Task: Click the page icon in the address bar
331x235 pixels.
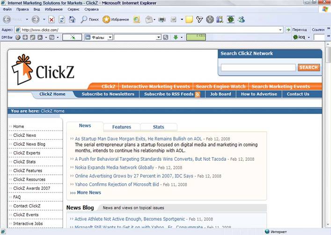Action: click(x=18, y=30)
